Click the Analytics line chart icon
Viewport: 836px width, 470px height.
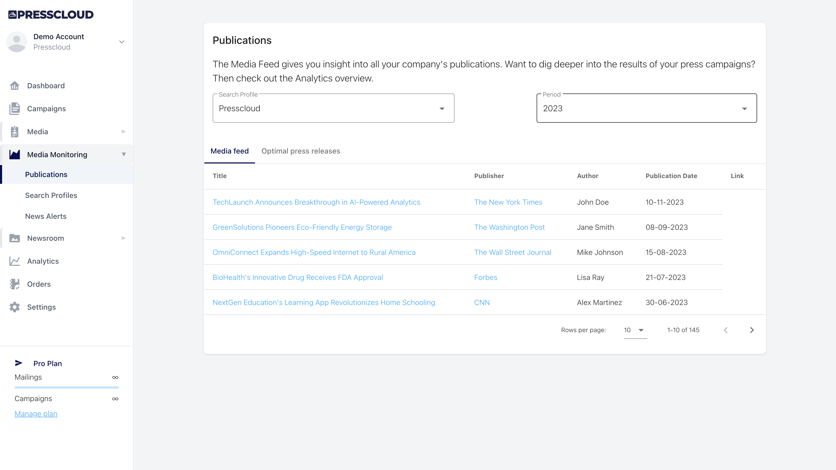coord(15,261)
